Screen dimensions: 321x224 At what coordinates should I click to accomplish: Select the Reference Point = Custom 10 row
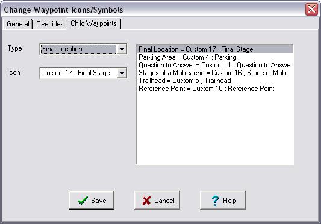(215, 89)
